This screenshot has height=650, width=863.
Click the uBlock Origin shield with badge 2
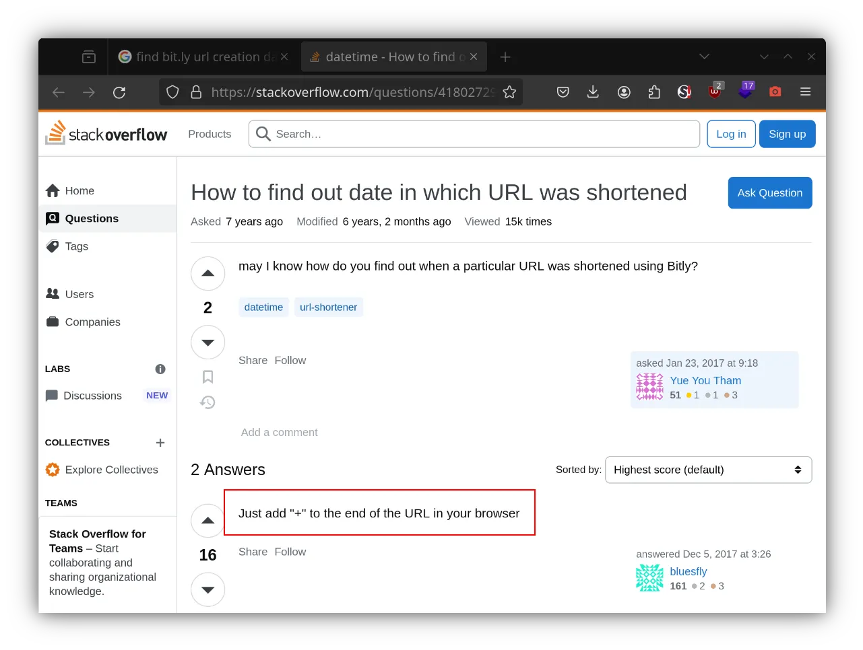[715, 90]
